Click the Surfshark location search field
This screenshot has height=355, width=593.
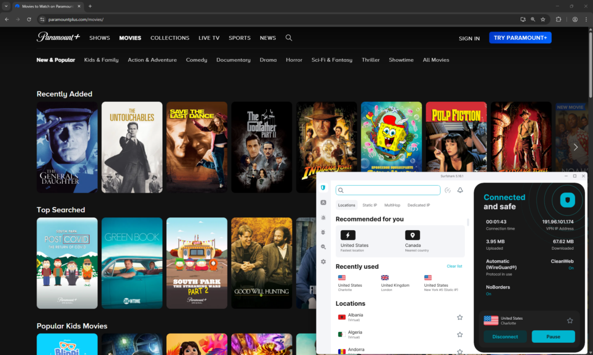[388, 190]
